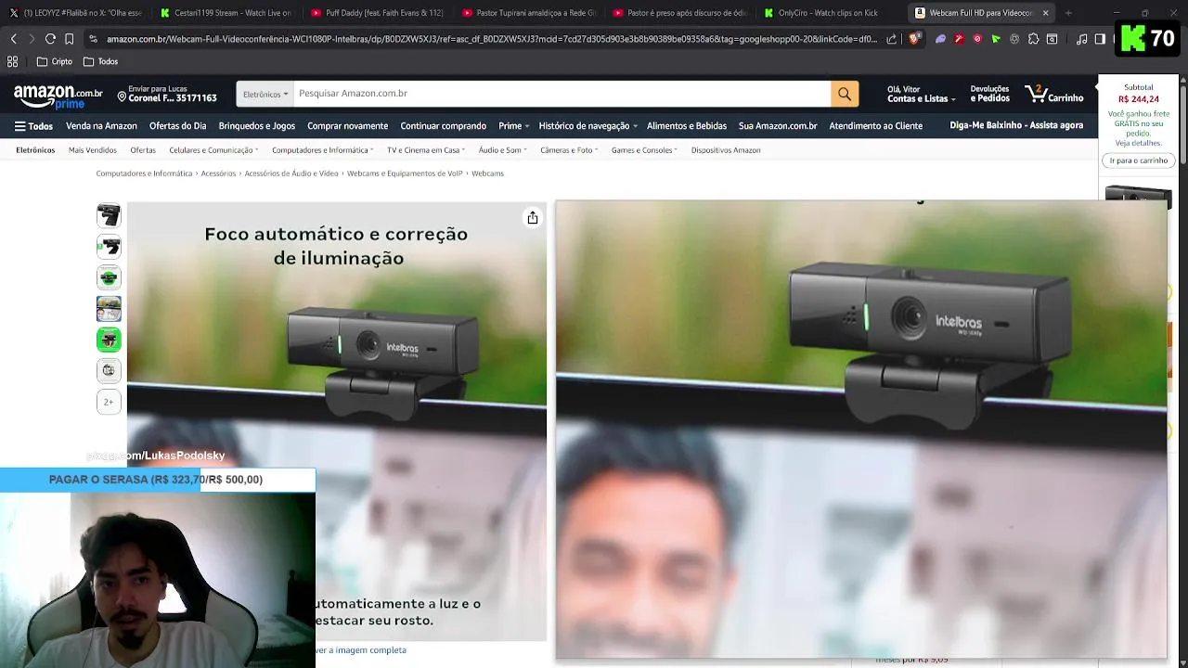
Task: Open Ofertas do Dia
Action: coord(177,126)
